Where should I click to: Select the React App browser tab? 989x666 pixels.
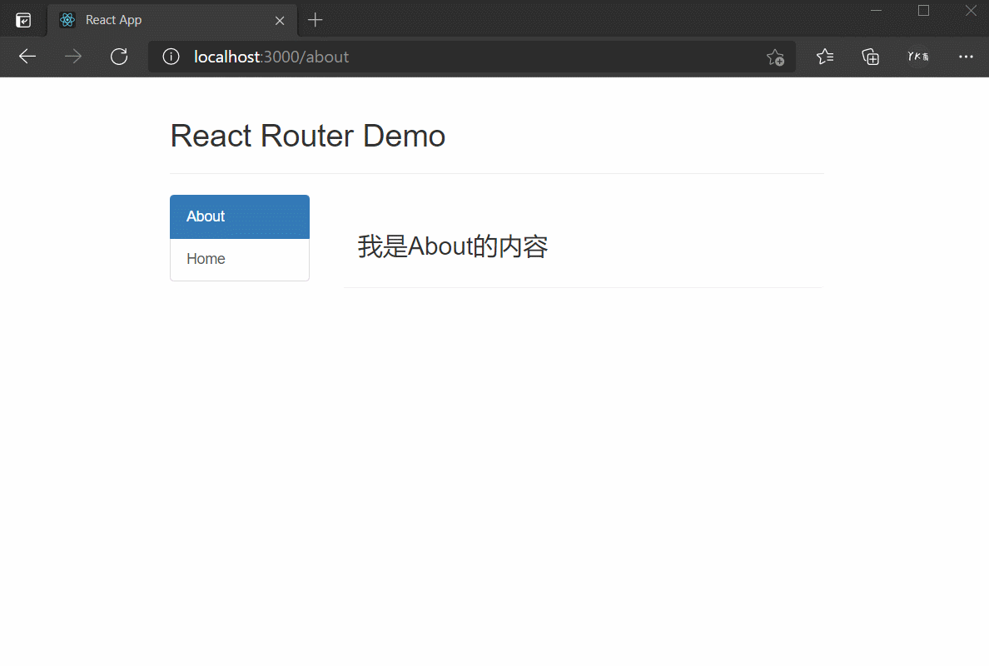[x=172, y=20]
